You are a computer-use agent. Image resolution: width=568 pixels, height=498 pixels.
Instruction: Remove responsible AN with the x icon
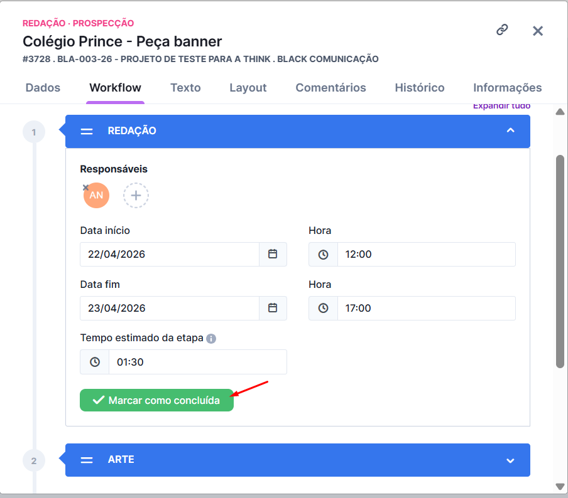coord(86,188)
